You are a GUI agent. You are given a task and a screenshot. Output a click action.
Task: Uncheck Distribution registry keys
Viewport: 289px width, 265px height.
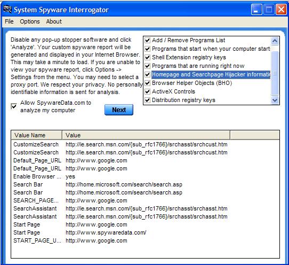(148, 100)
